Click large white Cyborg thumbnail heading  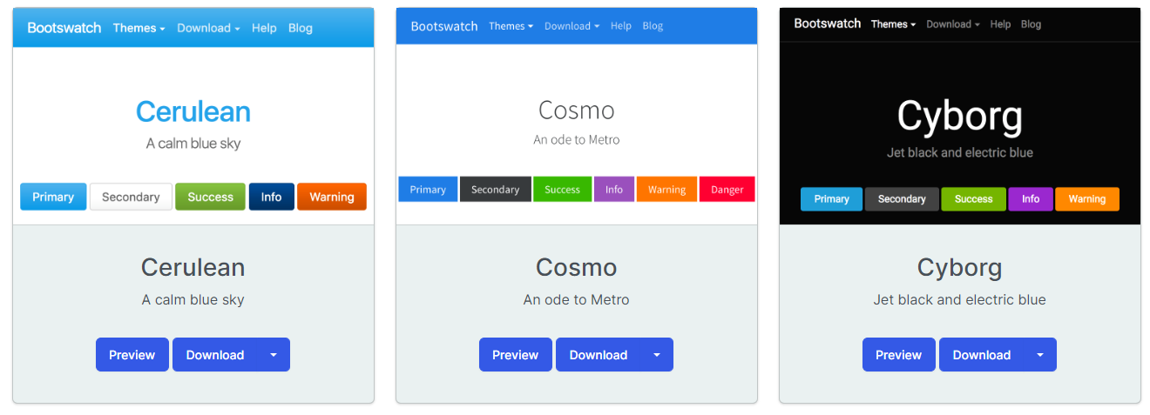960,117
